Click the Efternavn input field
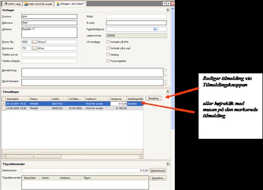263x190 pixels. point(49,23)
